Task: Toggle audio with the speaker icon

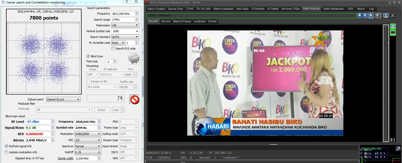Action: point(378,15)
